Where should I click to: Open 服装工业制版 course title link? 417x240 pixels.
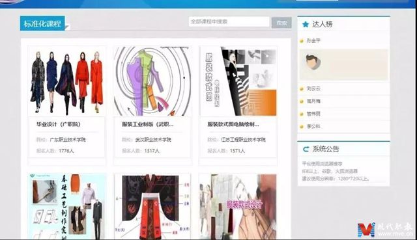coord(148,124)
